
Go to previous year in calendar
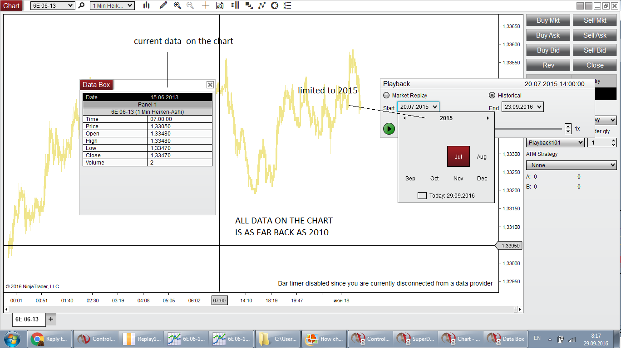point(404,118)
